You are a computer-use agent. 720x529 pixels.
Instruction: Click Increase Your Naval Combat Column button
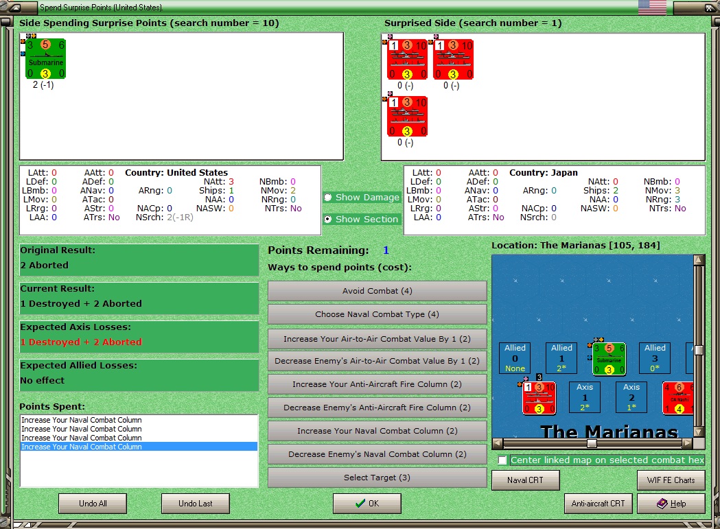[x=378, y=431]
